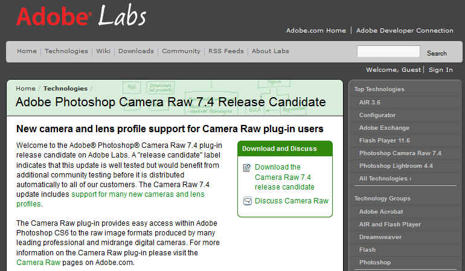Open the Downloads navigation item
This screenshot has width=465, height=271.
point(136,51)
